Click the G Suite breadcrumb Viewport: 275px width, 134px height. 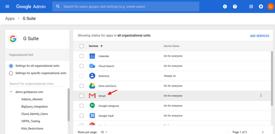[x=29, y=19]
